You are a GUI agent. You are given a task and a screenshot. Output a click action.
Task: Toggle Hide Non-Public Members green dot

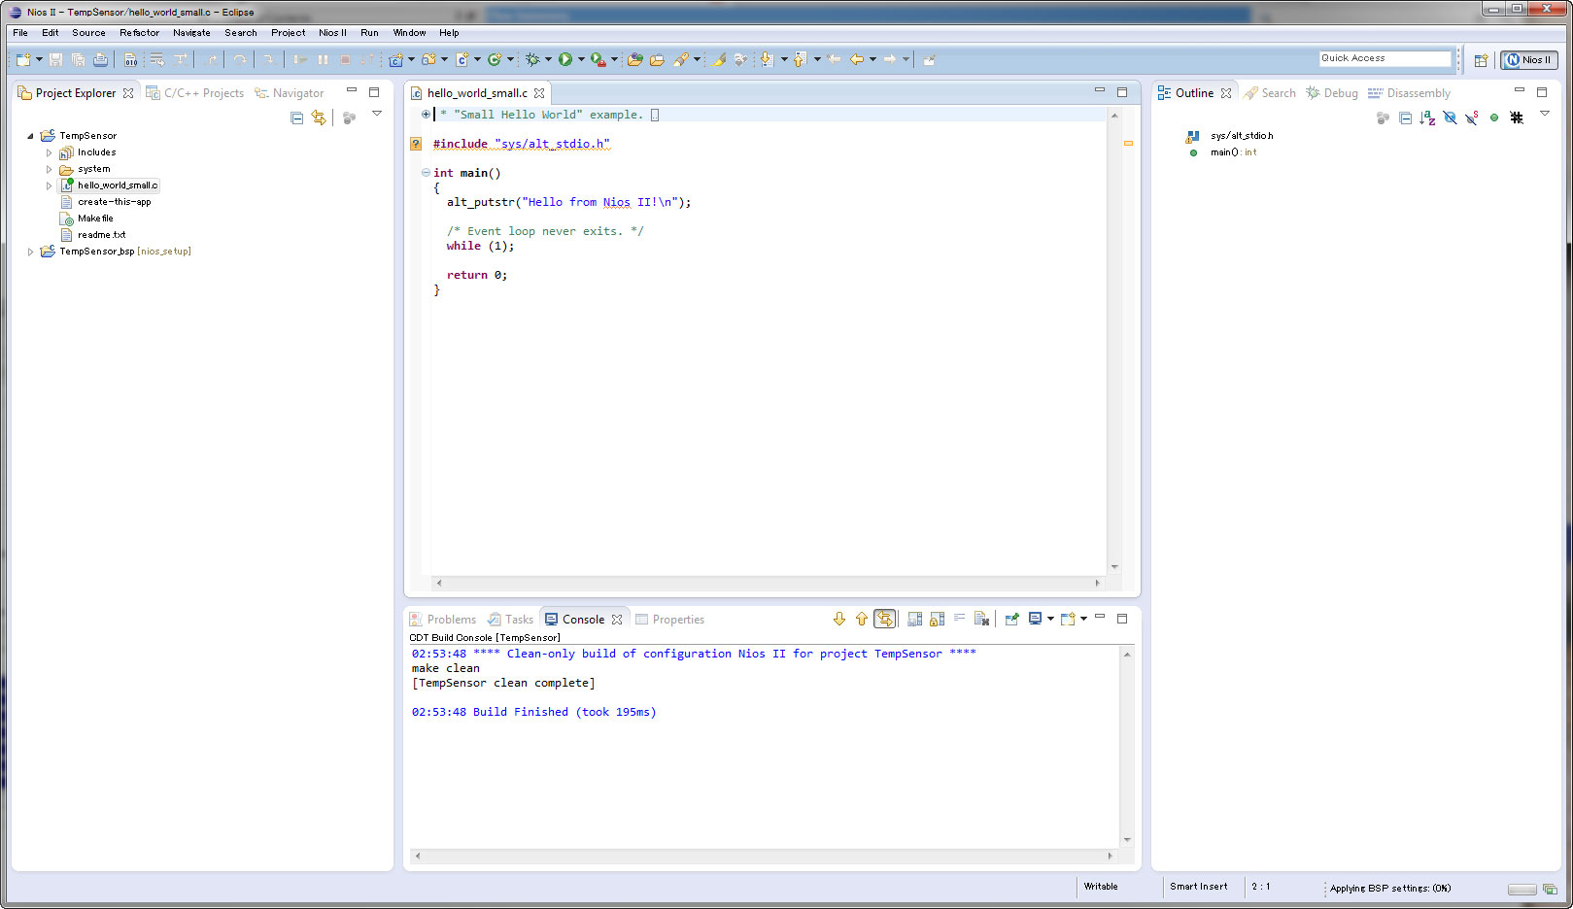click(1494, 118)
